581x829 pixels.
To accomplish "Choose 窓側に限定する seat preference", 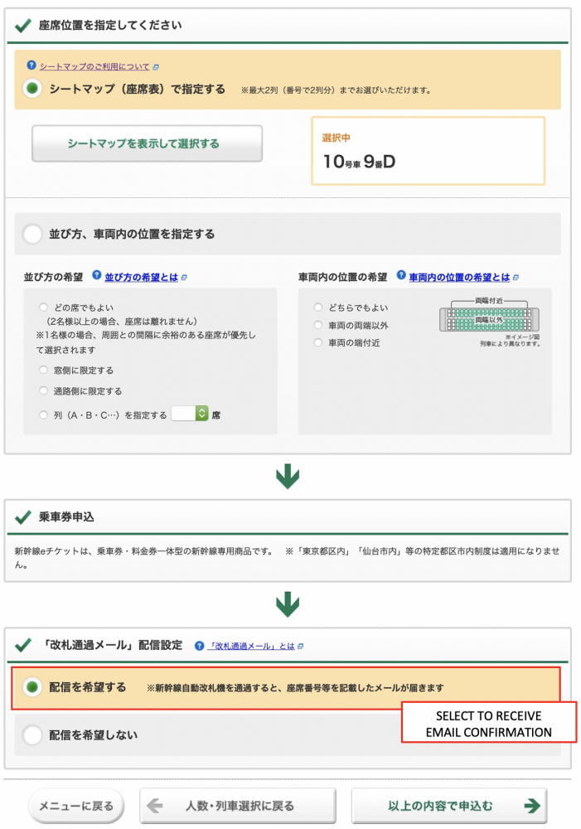I will coord(43,370).
